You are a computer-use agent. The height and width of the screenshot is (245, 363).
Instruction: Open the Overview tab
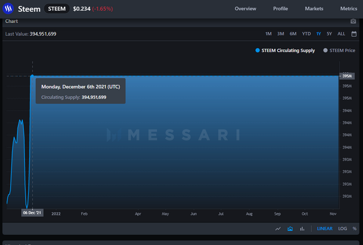tap(246, 9)
